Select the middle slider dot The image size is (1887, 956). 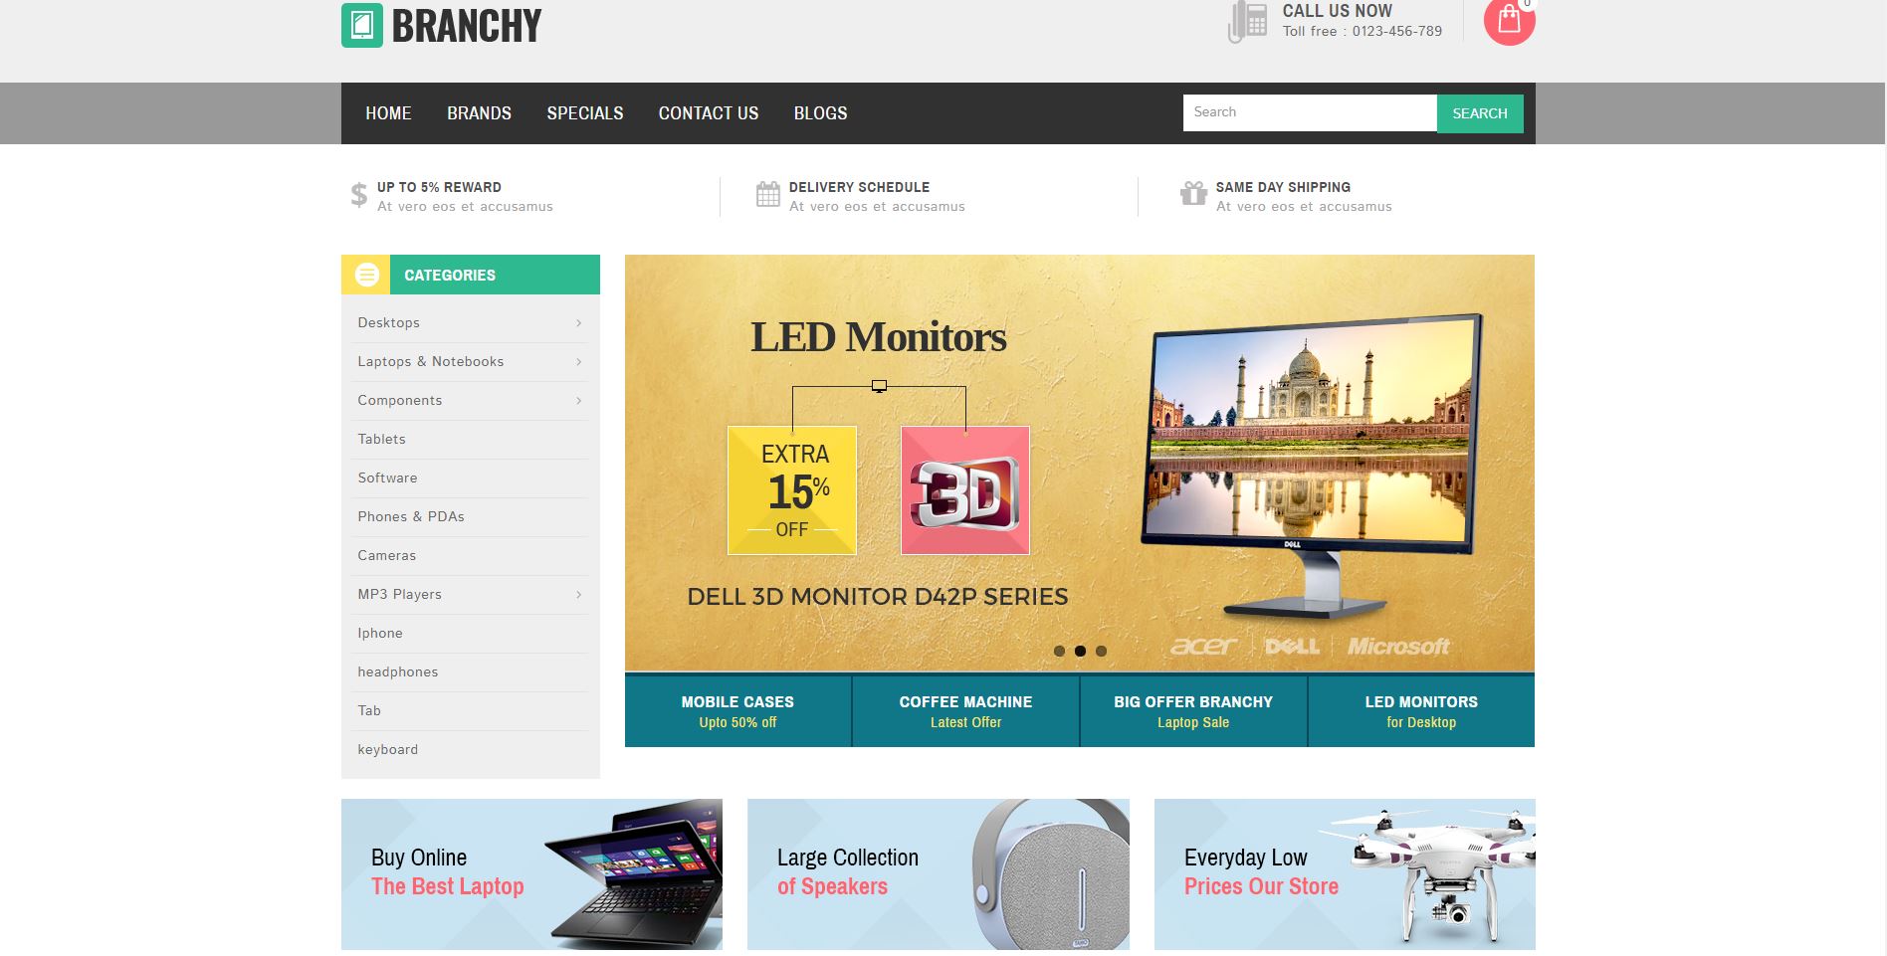click(x=1080, y=652)
